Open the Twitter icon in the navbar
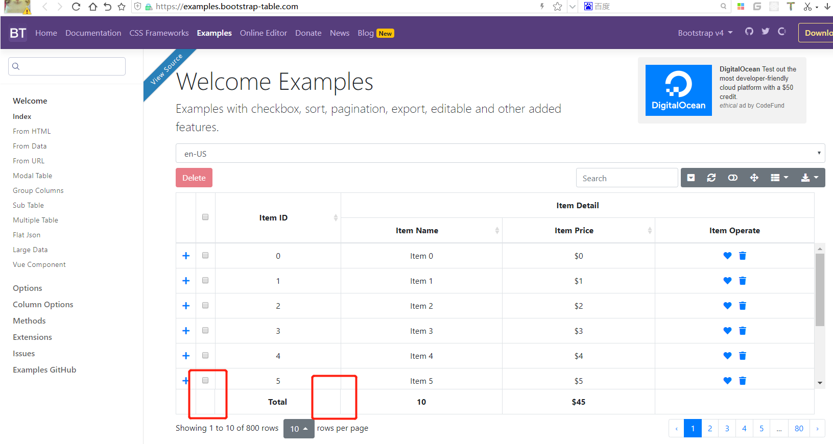The width and height of the screenshot is (833, 444). pos(766,32)
